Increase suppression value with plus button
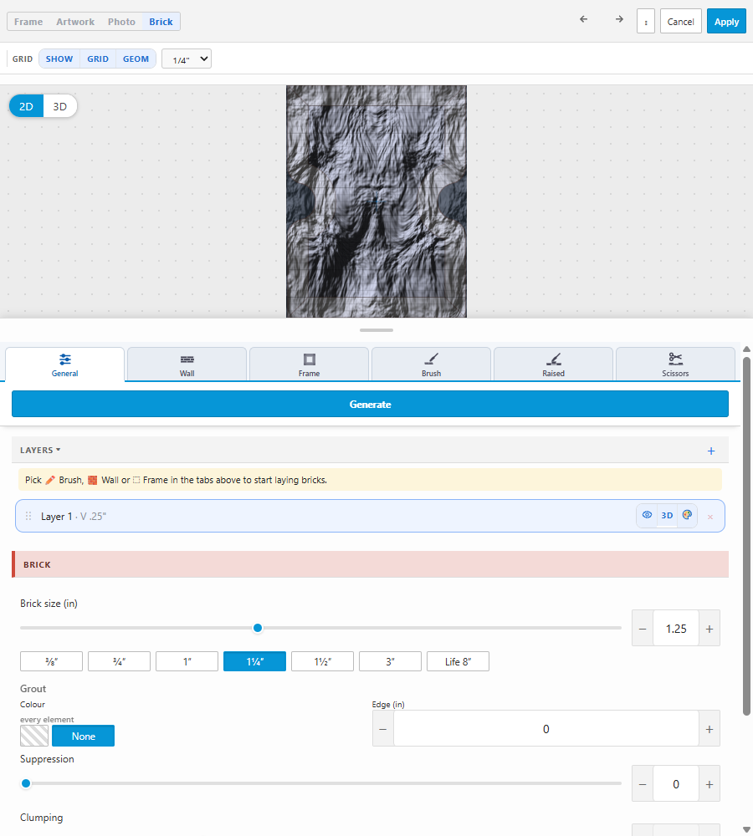Image resolution: width=753 pixels, height=836 pixels. 709,784
